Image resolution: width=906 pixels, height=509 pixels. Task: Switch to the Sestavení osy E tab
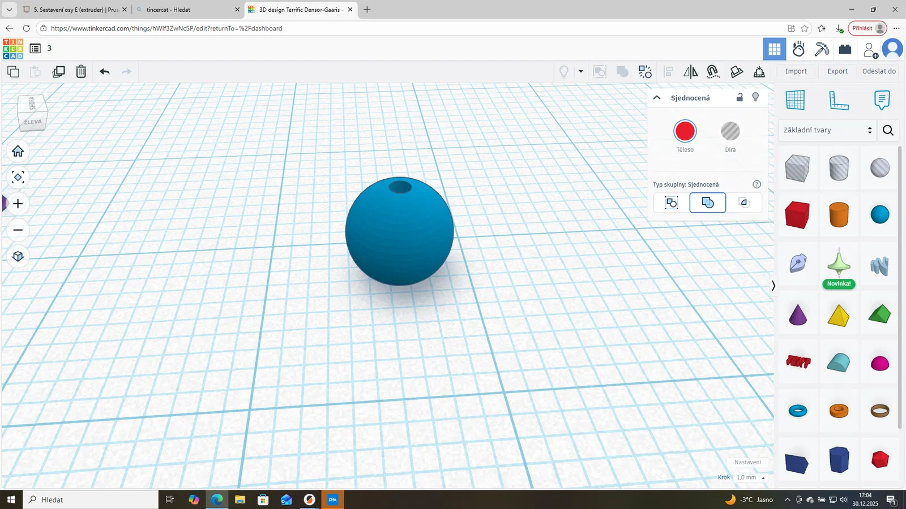[75, 10]
